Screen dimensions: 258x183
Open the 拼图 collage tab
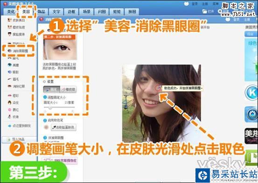[x=132, y=12]
